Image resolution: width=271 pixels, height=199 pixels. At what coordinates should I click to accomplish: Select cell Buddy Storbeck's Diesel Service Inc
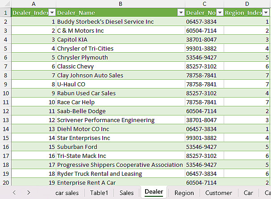click(x=121, y=21)
